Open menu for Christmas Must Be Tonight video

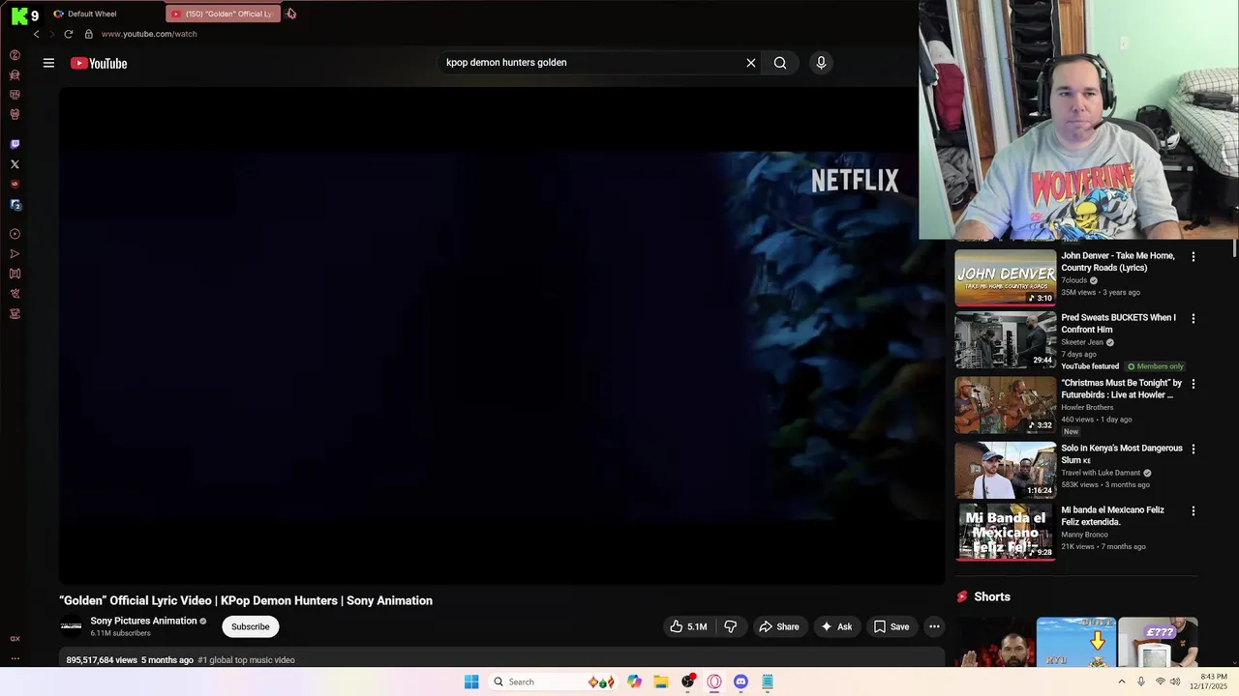[x=1193, y=384]
